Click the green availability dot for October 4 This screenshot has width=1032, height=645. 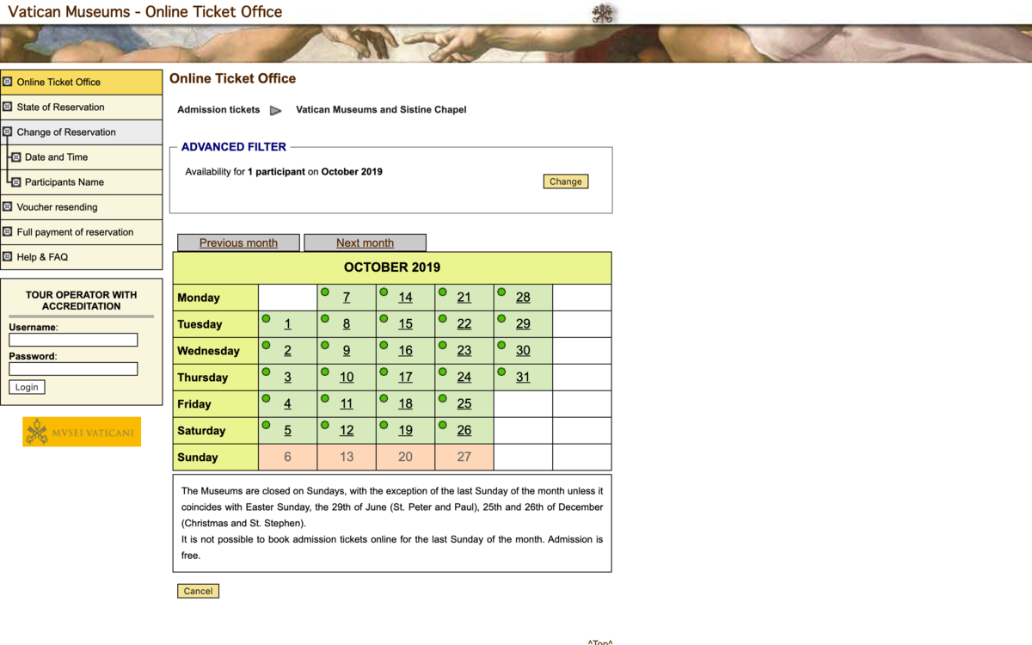(x=267, y=399)
